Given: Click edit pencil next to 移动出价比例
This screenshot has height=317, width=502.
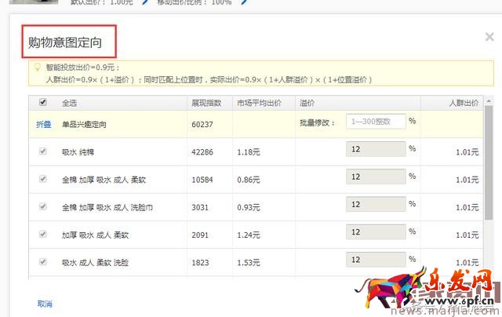Looking at the screenshot, I should (x=244, y=2).
